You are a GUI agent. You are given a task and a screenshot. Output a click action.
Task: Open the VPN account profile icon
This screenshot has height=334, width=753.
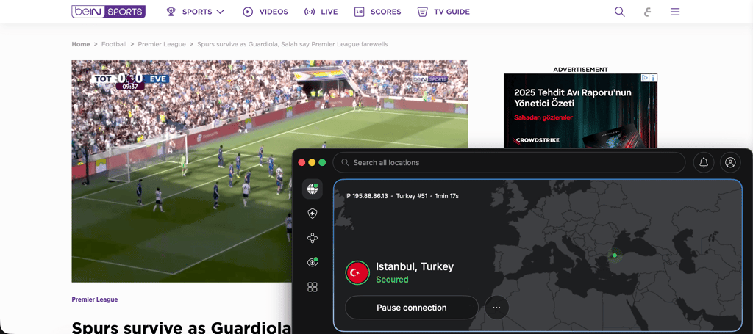tap(730, 162)
